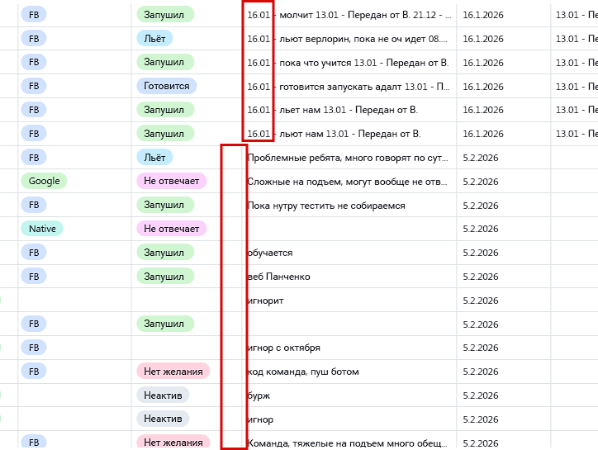Viewport: 598px width, 450px height.
Task: Click the 'Пока нутру тестить не собираемся' cell
Action: click(326, 205)
